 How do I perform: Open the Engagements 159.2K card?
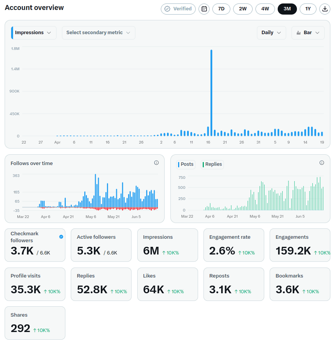tap(300, 245)
